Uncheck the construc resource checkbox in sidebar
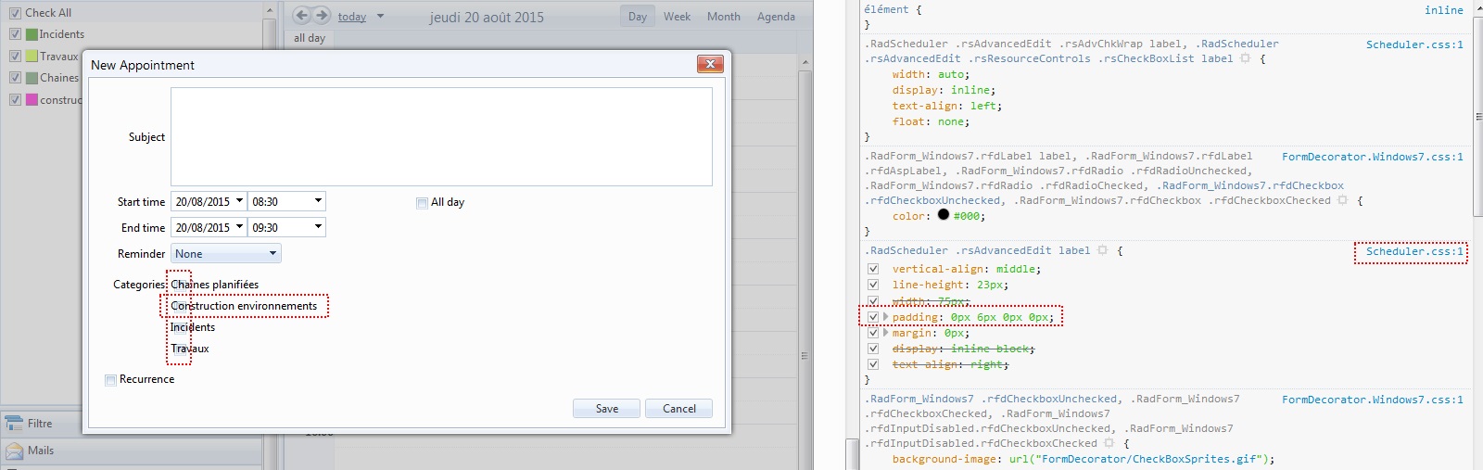 coord(15,99)
